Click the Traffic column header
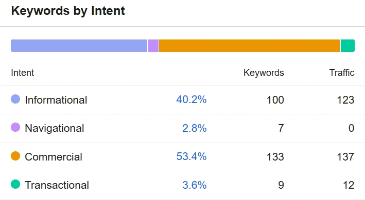This screenshot has height=200, width=365. (342, 73)
